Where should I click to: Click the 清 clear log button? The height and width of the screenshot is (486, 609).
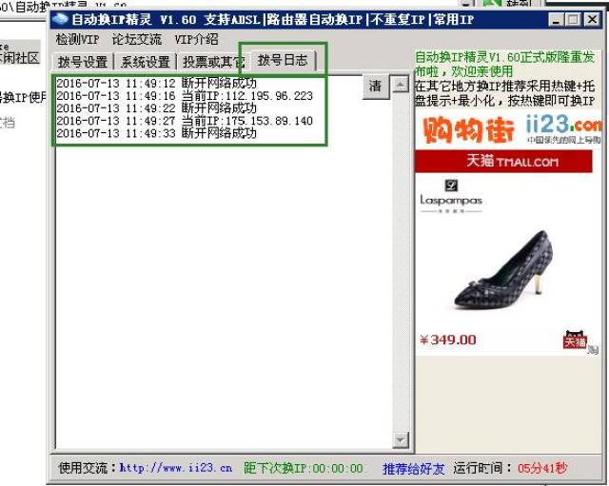(x=375, y=86)
